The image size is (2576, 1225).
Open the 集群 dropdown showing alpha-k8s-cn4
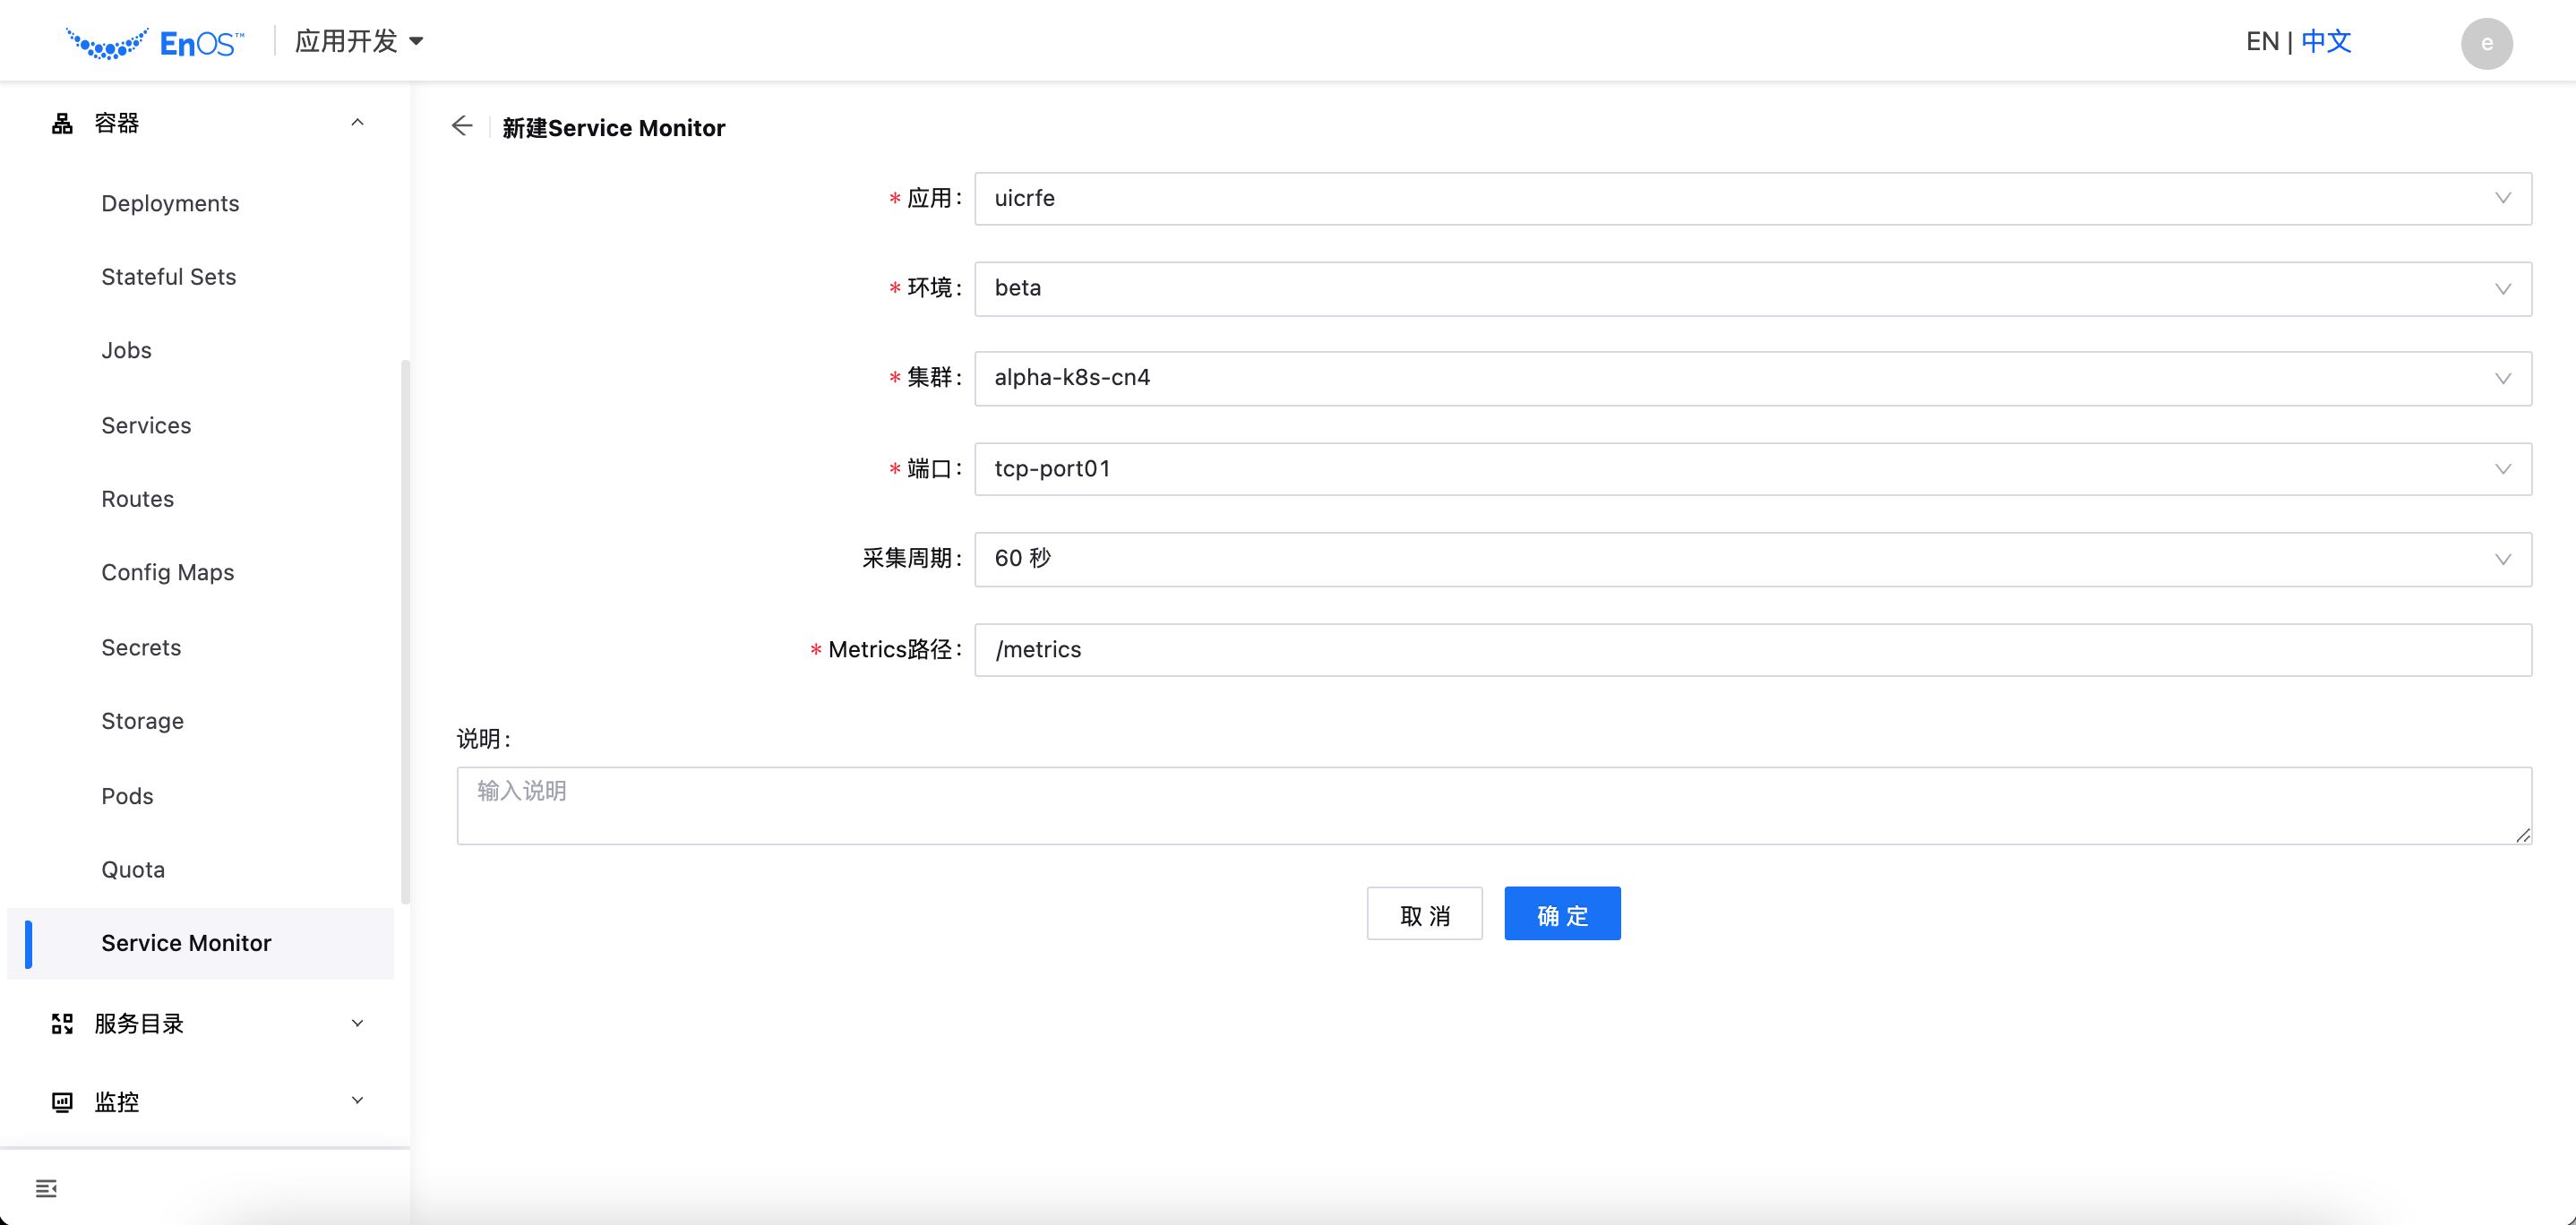(x=2503, y=378)
